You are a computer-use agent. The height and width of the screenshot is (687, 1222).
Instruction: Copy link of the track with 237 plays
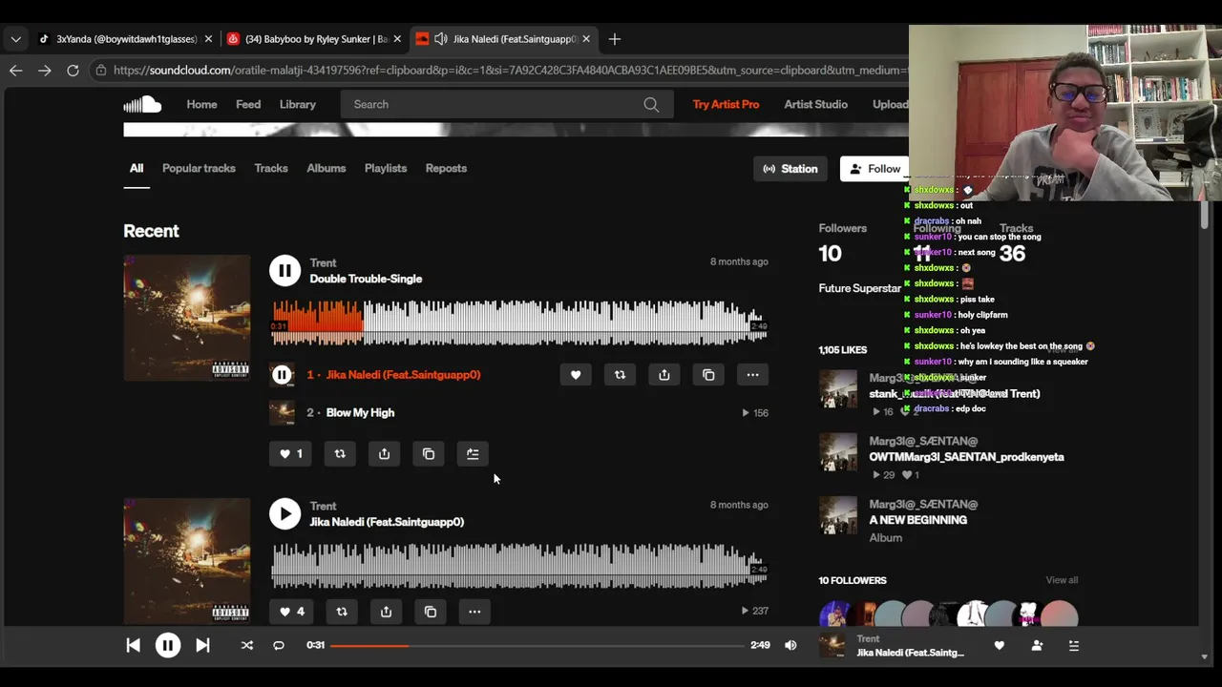pos(431,612)
